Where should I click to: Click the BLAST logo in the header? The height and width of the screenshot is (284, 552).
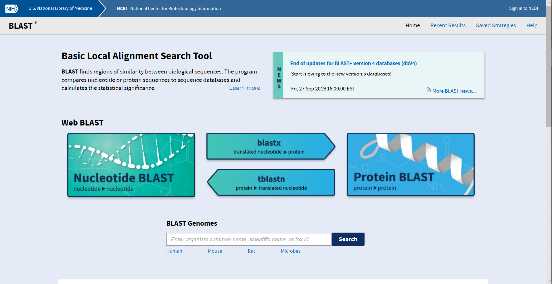click(20, 26)
